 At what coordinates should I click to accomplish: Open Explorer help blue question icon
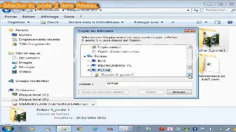pyautogui.click(x=230, y=22)
